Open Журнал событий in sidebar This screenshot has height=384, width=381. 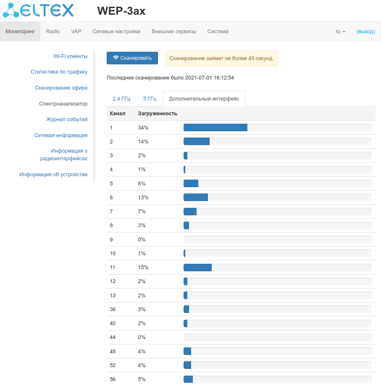(x=67, y=119)
